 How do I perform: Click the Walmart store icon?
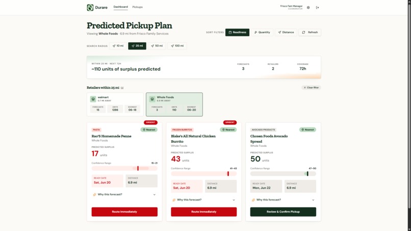pos(93,99)
